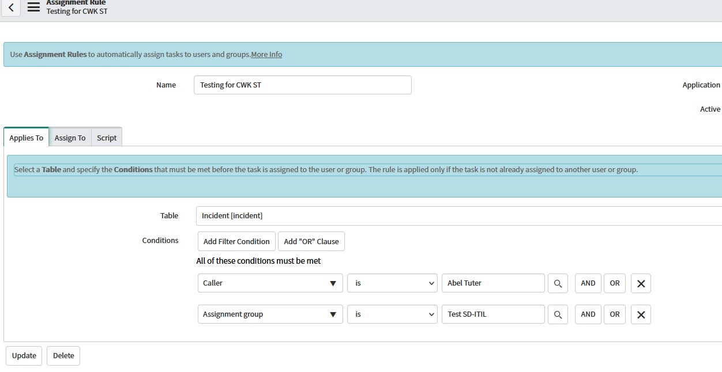722x372 pixels.
Task: Click the Delete button
Action: (63, 356)
